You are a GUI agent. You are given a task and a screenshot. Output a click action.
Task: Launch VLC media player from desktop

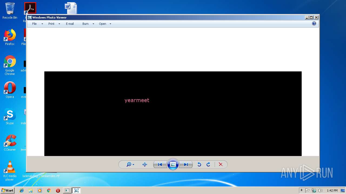point(10,171)
